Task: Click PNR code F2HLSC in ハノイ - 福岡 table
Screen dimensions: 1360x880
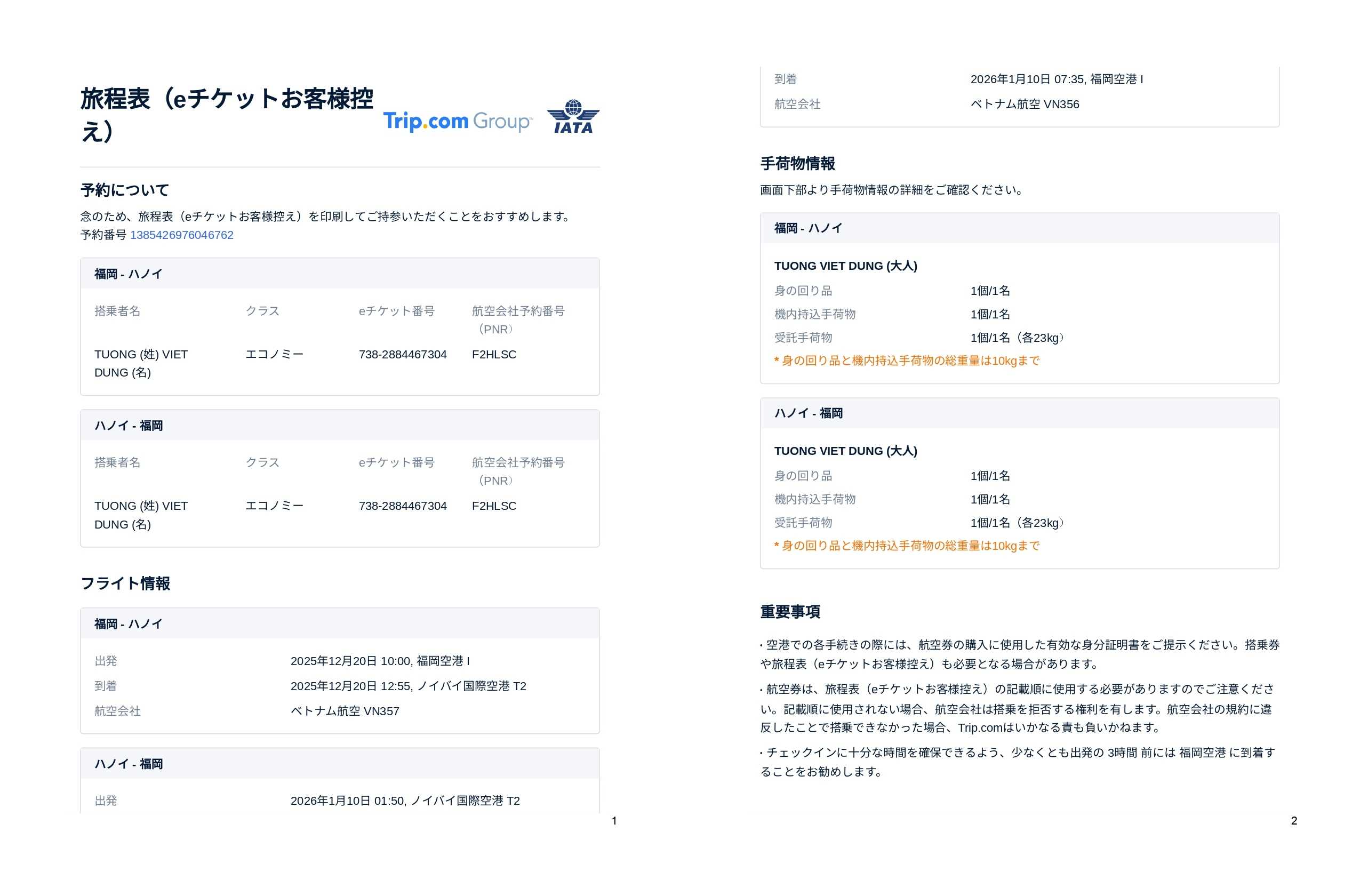Action: pyautogui.click(x=494, y=506)
